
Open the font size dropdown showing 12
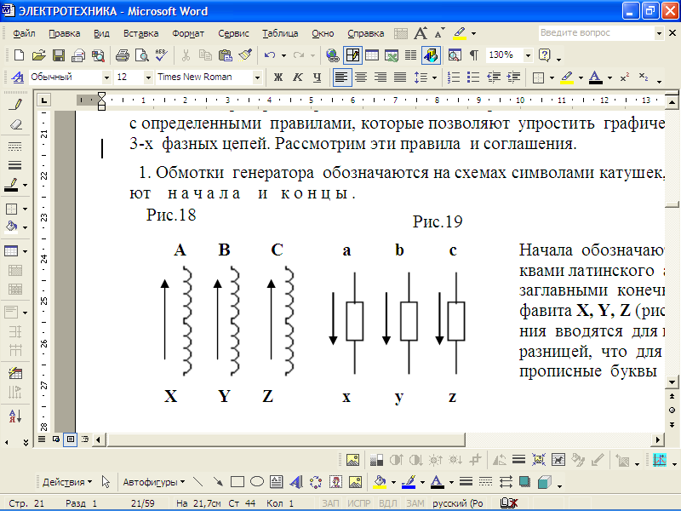pos(148,78)
